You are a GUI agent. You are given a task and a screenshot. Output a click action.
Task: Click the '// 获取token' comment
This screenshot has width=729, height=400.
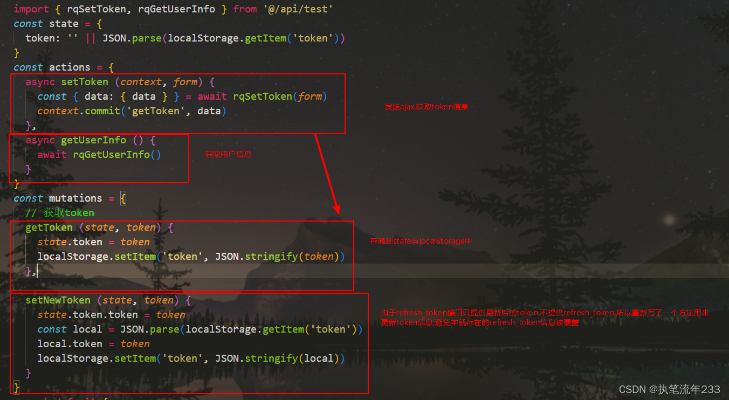[x=60, y=213]
